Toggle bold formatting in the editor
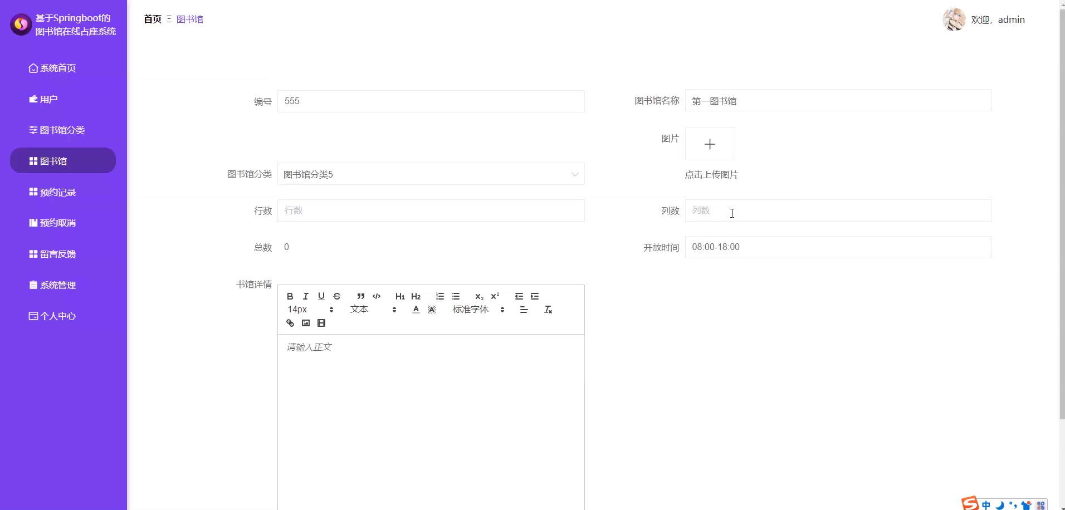 coord(290,296)
